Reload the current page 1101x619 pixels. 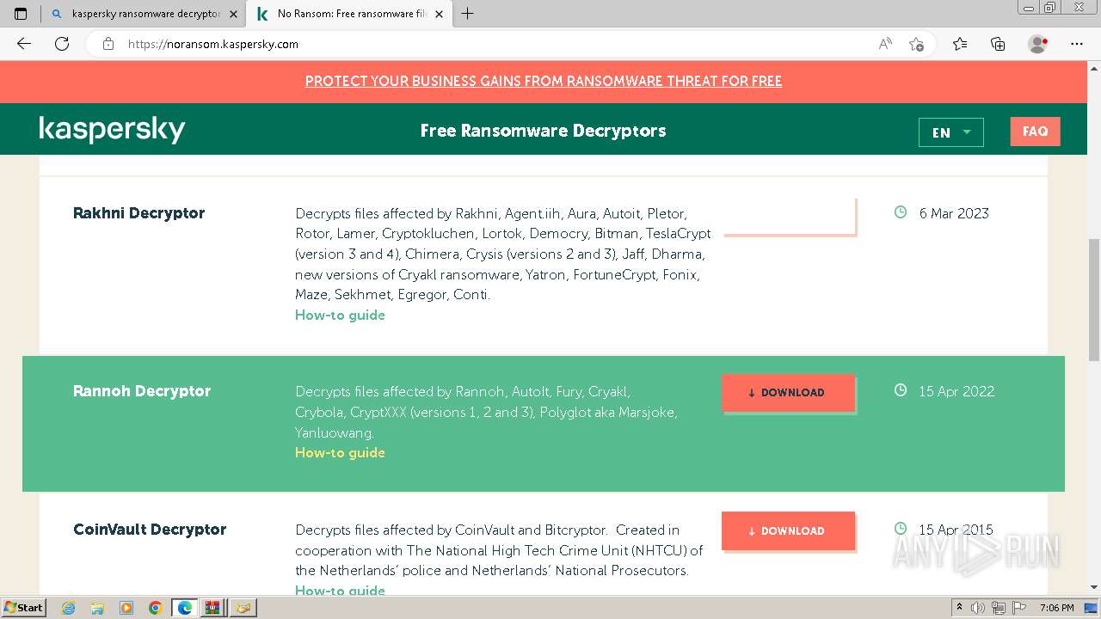62,44
